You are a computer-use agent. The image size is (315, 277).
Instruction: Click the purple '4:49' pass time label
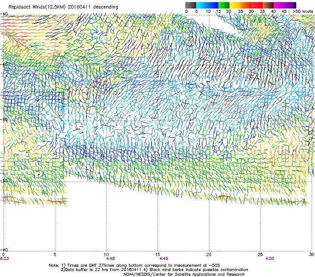pyautogui.click(x=164, y=259)
